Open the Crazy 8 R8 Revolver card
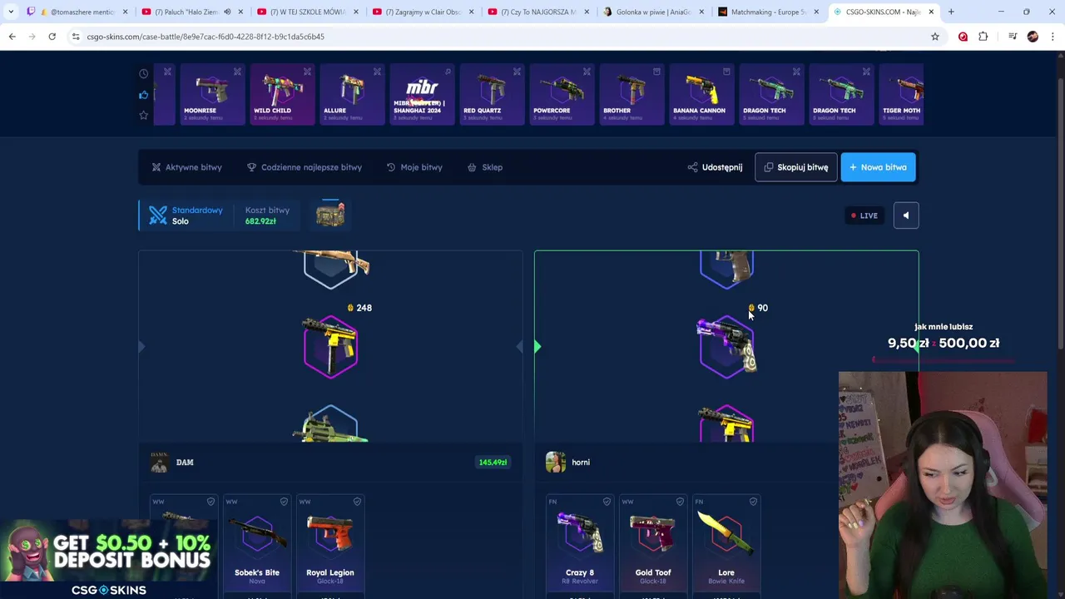The width and height of the screenshot is (1065, 599). [580, 546]
